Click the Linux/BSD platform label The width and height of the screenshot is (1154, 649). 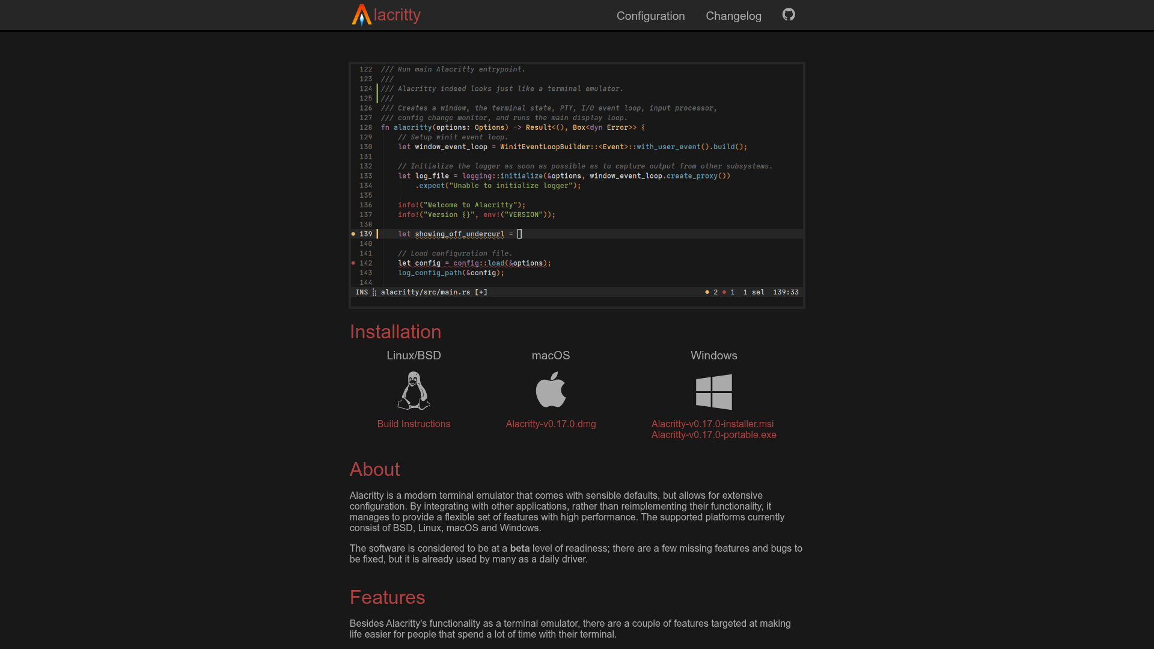tap(414, 355)
